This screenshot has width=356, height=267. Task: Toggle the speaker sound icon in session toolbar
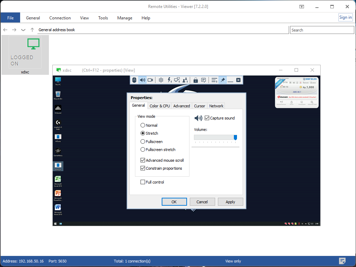click(142, 80)
